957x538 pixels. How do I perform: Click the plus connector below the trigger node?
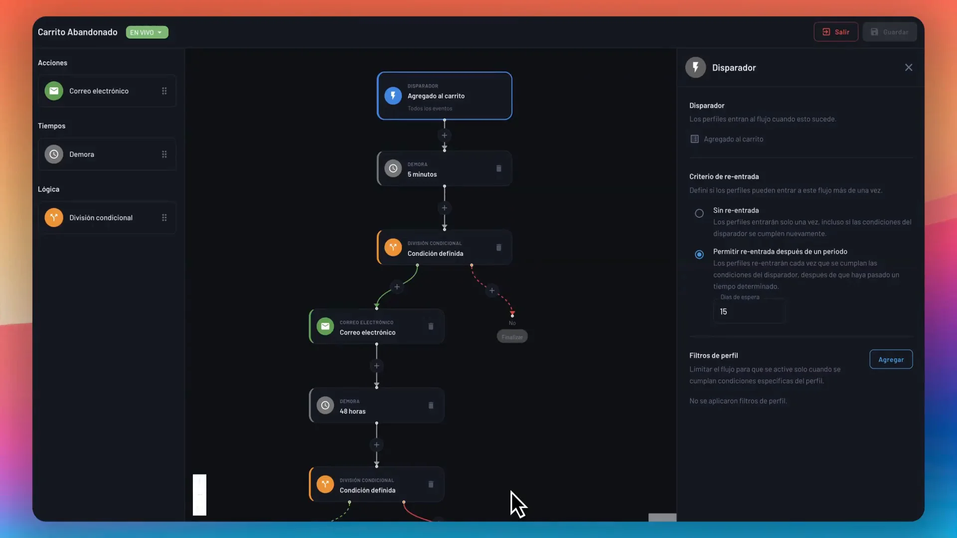[444, 135]
